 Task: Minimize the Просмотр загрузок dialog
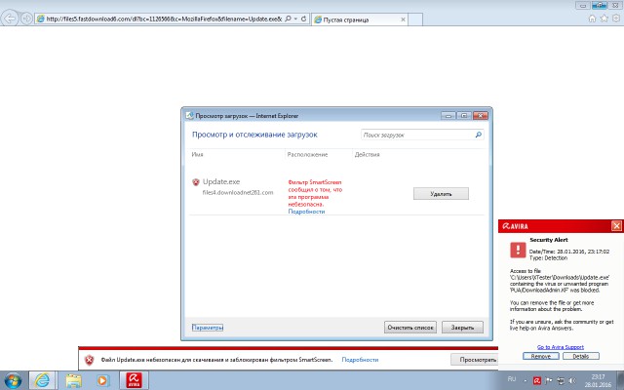click(x=448, y=116)
